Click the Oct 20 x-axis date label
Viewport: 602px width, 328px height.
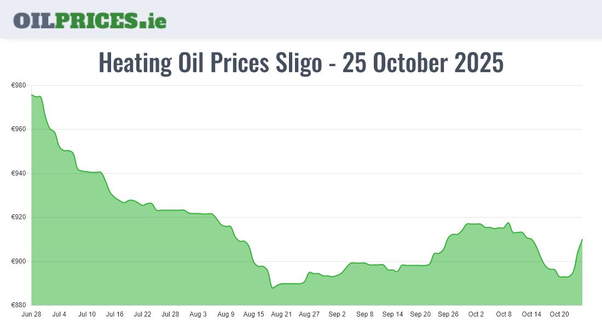click(559, 314)
